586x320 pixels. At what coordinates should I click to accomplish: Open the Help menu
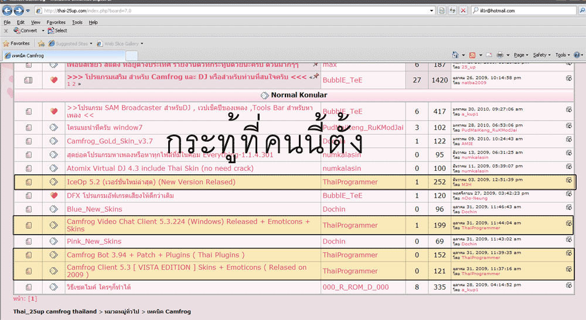coord(93,22)
